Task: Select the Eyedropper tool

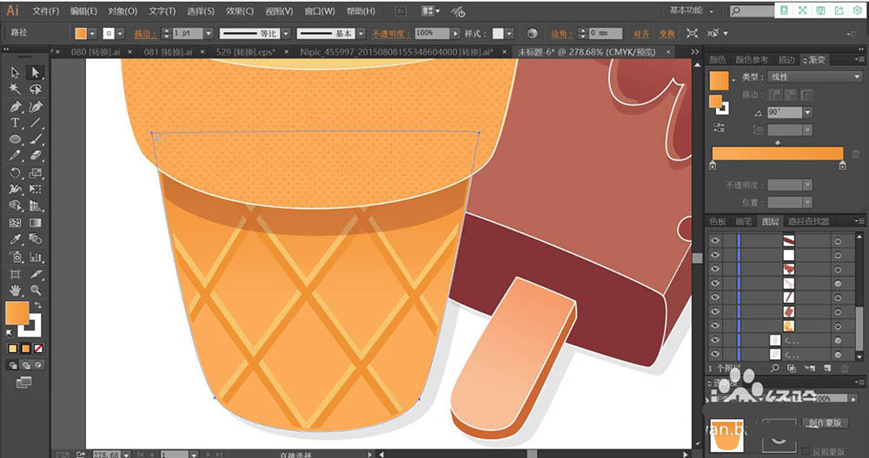Action: (x=15, y=239)
